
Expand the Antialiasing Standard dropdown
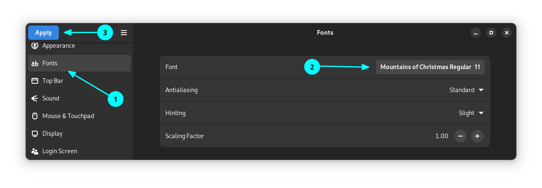pos(466,90)
